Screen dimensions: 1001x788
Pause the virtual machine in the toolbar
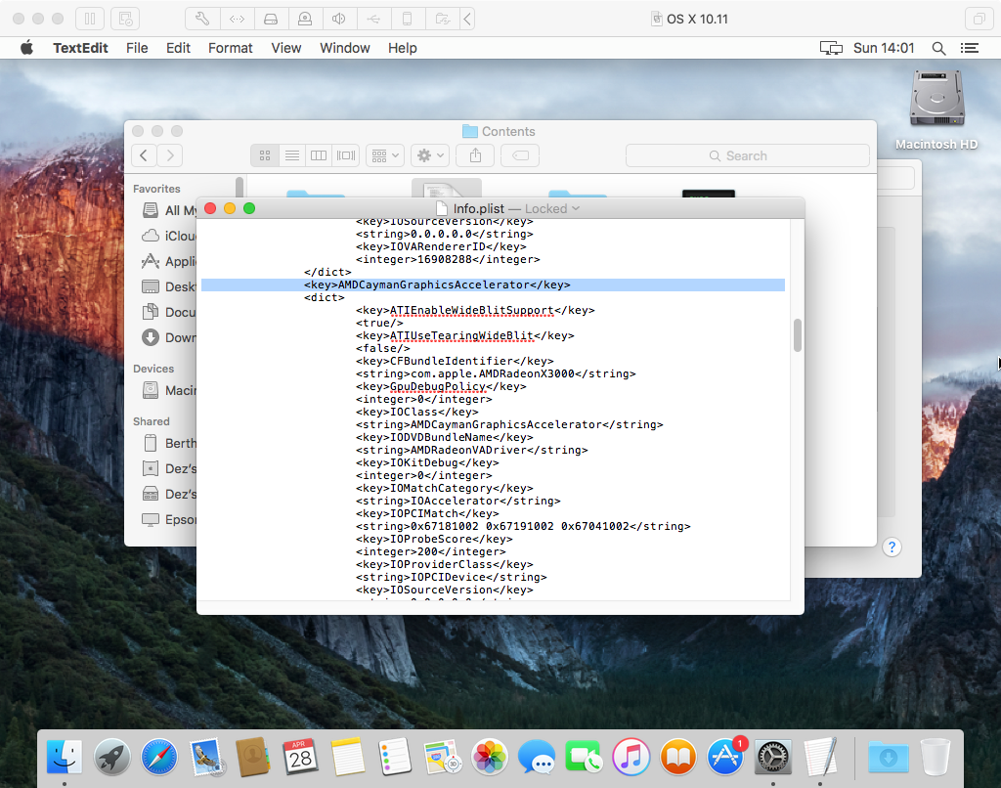(89, 19)
